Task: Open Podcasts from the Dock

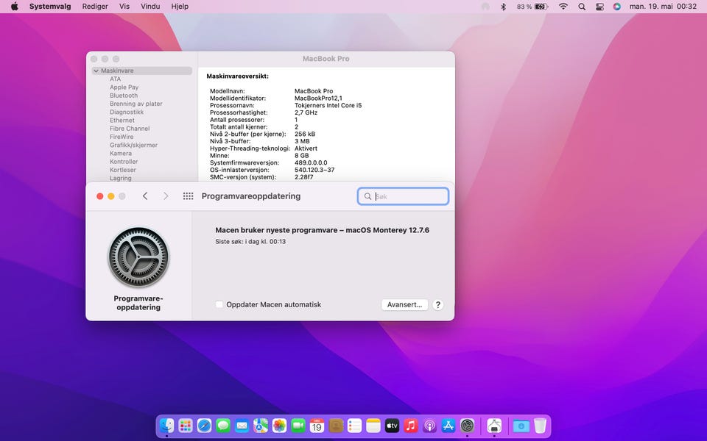Action: [430, 426]
